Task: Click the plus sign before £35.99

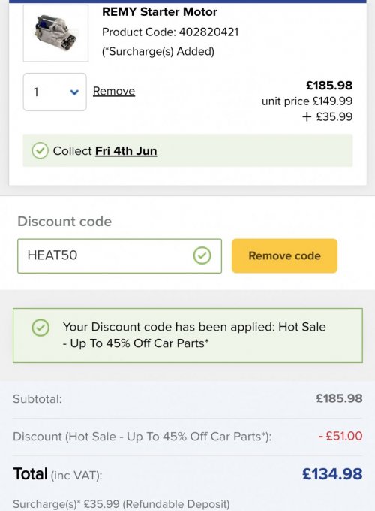Action: coord(307,116)
